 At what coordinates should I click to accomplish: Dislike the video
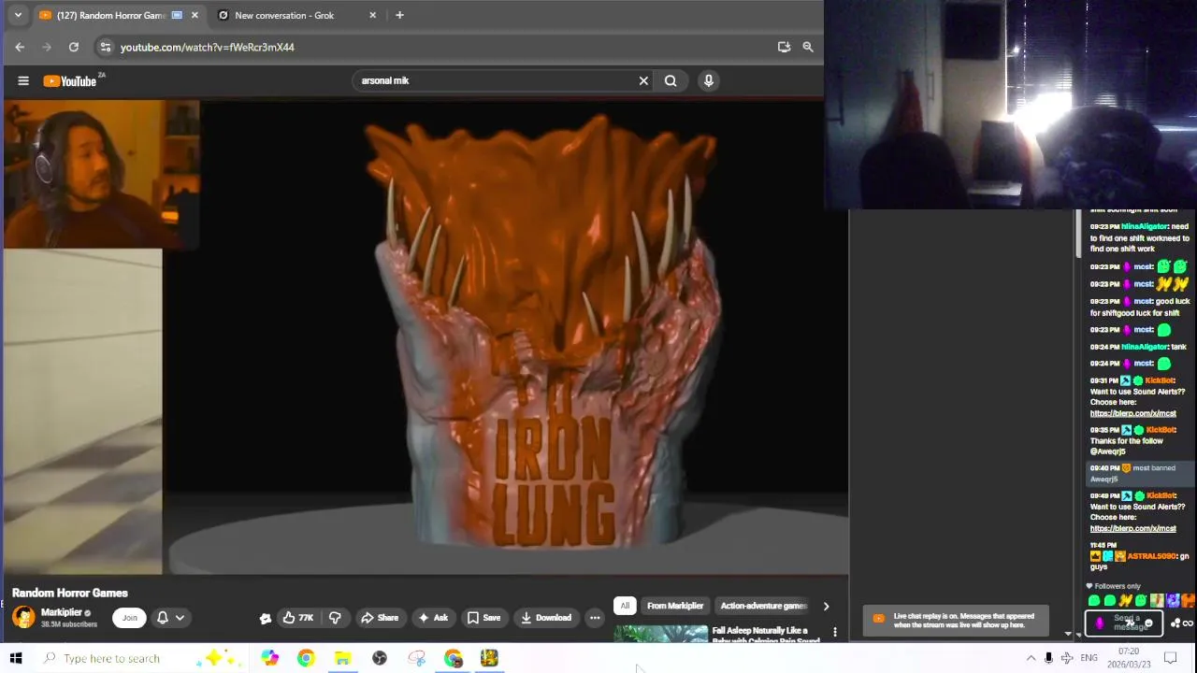[335, 618]
